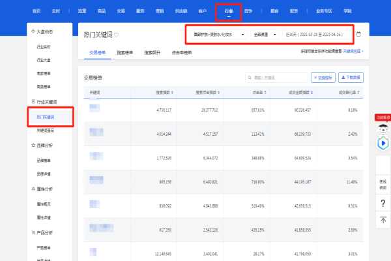
Task: Switch to the 点击率榜单 tab
Action: [x=182, y=51]
